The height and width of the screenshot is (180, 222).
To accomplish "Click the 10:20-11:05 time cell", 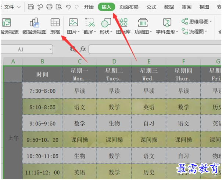I will click(x=42, y=156).
